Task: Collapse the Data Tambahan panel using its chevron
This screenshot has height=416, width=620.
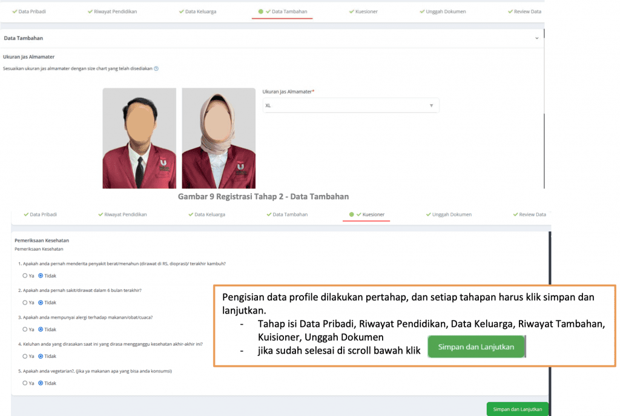Action: coord(536,38)
